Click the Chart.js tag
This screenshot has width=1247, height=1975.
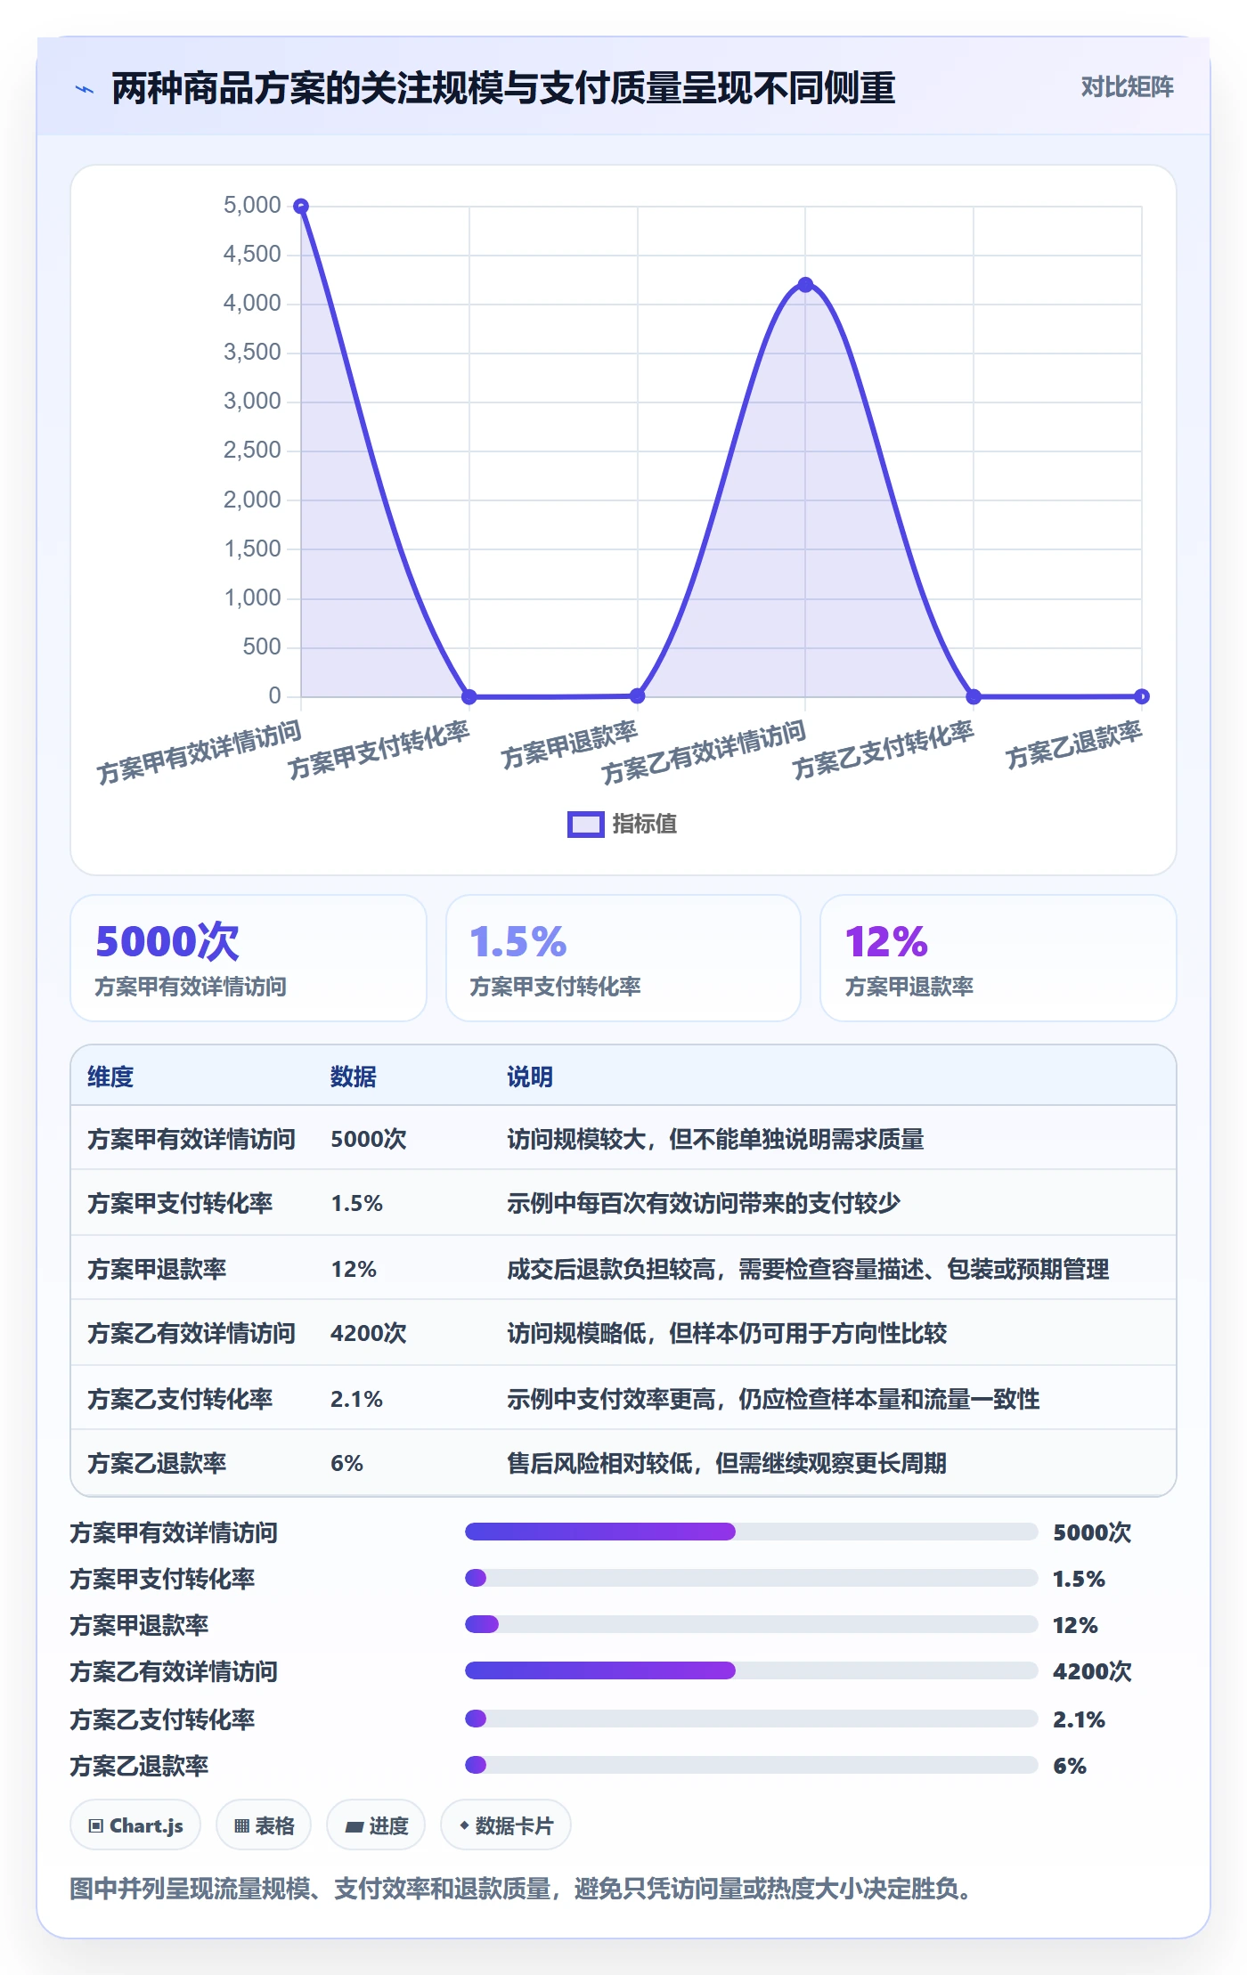click(x=135, y=1825)
